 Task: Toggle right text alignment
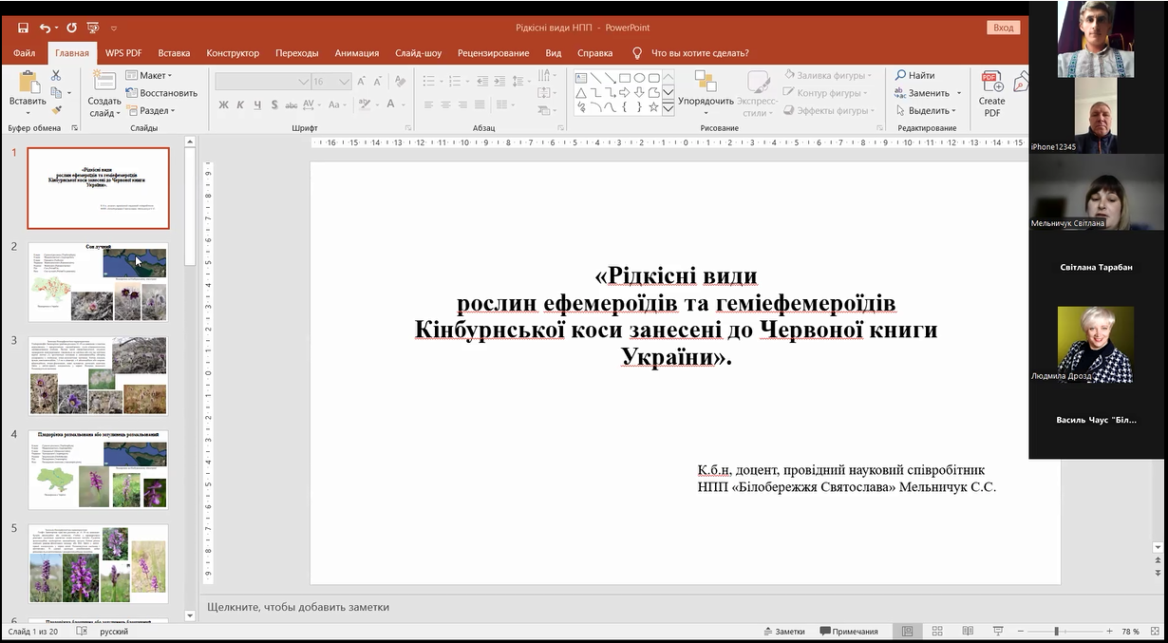click(462, 104)
